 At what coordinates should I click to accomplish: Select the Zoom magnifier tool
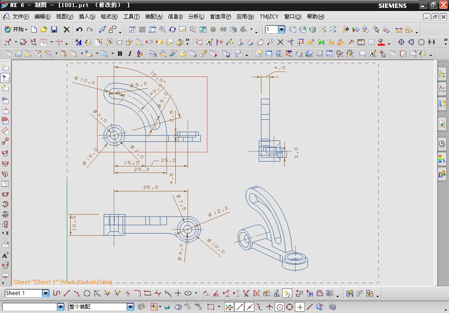coord(163,29)
